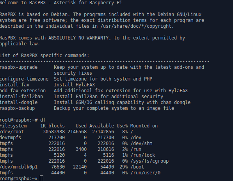Click the 'install-dongle' command name

tap(19, 102)
